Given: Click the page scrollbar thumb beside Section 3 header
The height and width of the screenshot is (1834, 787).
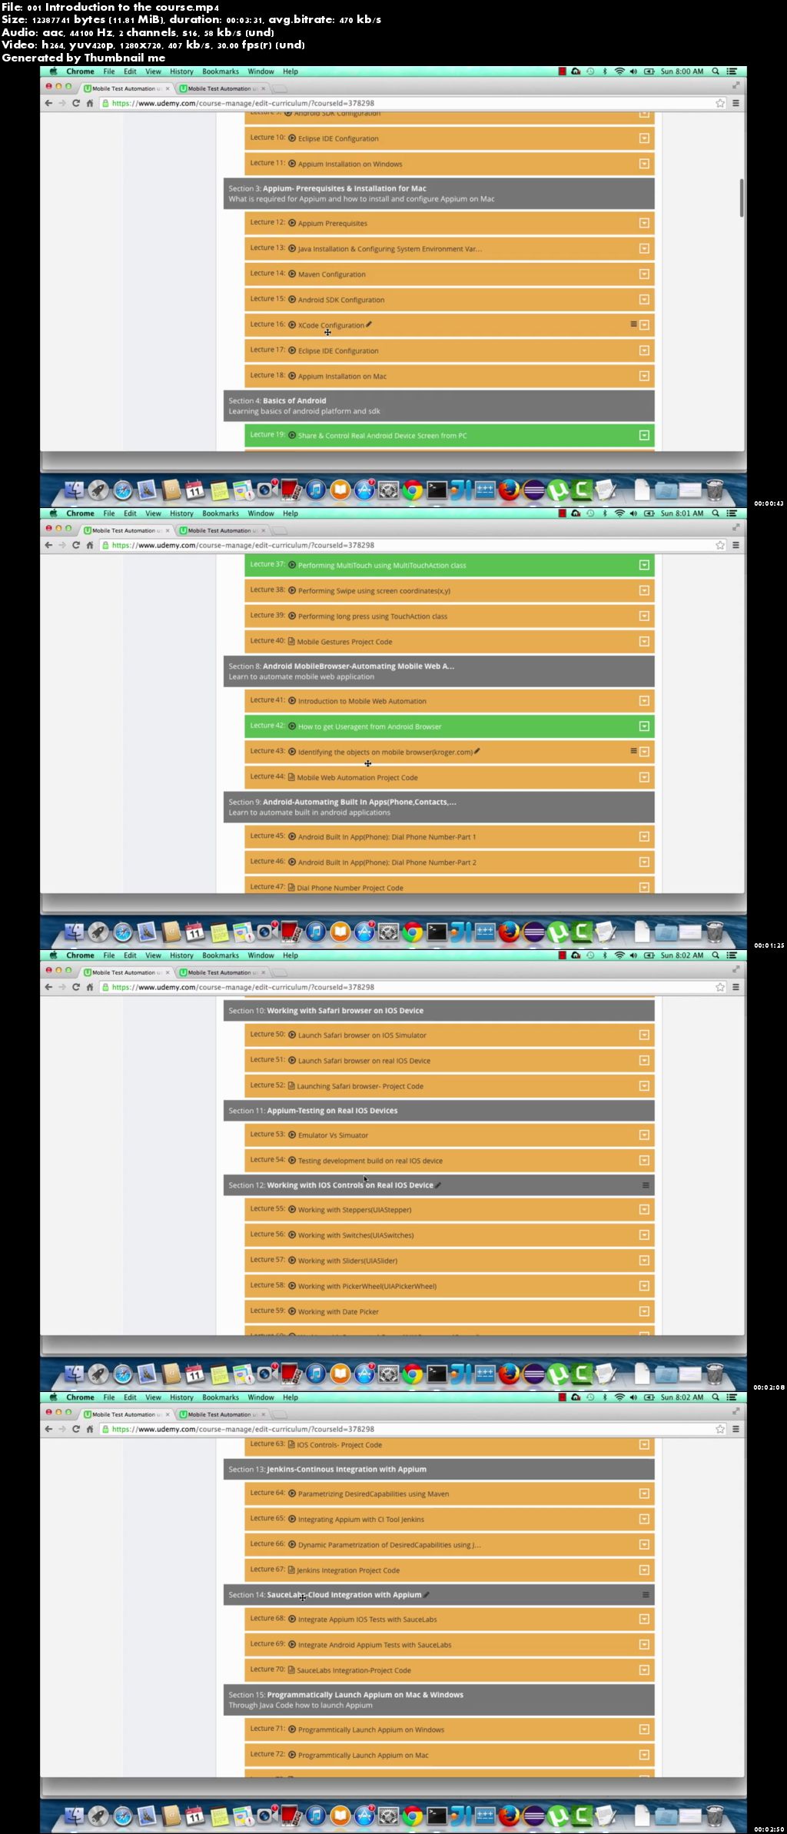Looking at the screenshot, I should (x=742, y=198).
